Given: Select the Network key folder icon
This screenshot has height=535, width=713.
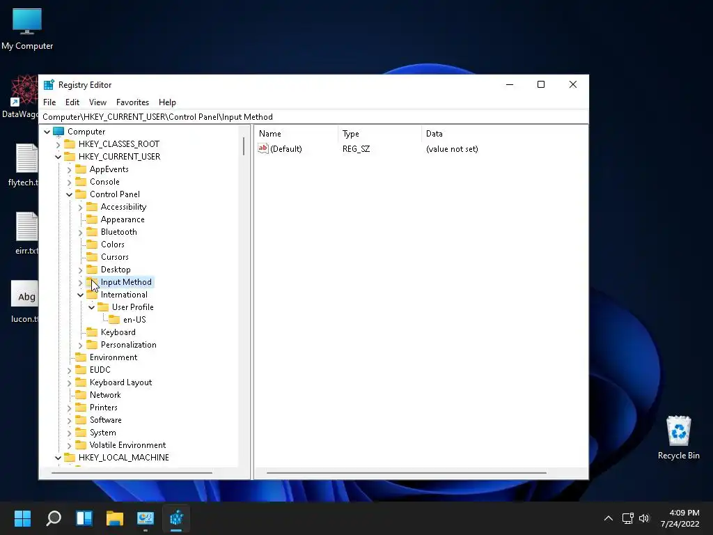Looking at the screenshot, I should pos(81,395).
